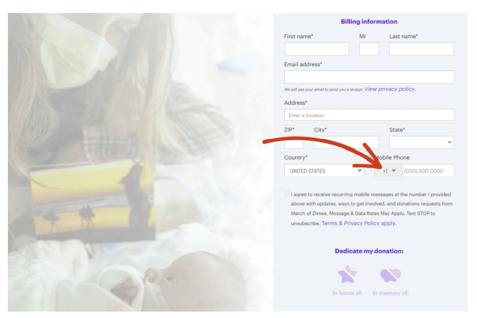Screen dimensions: 477x318
Task: Click the 'In memory of:' label
Action: click(390, 293)
